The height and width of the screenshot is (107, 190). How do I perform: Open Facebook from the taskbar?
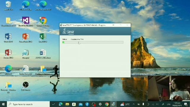(87, 104)
